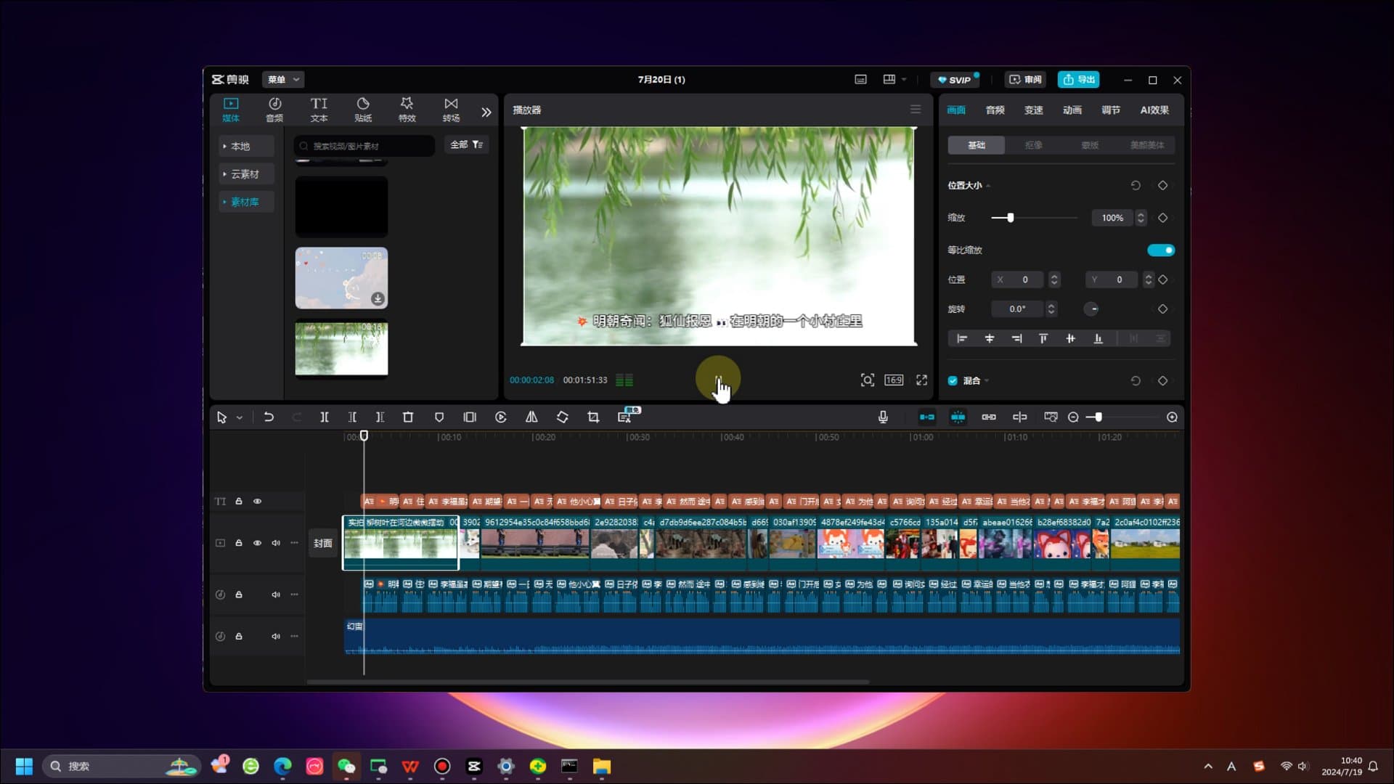Click the 搜索视频/图片素材 search field
Screen dimensions: 1394x784
[364, 146]
